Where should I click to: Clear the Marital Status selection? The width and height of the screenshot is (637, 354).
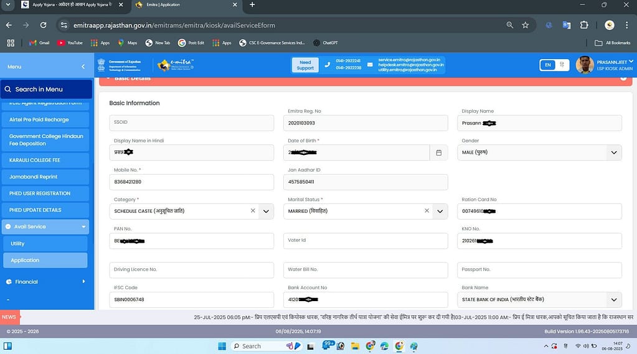tap(427, 211)
